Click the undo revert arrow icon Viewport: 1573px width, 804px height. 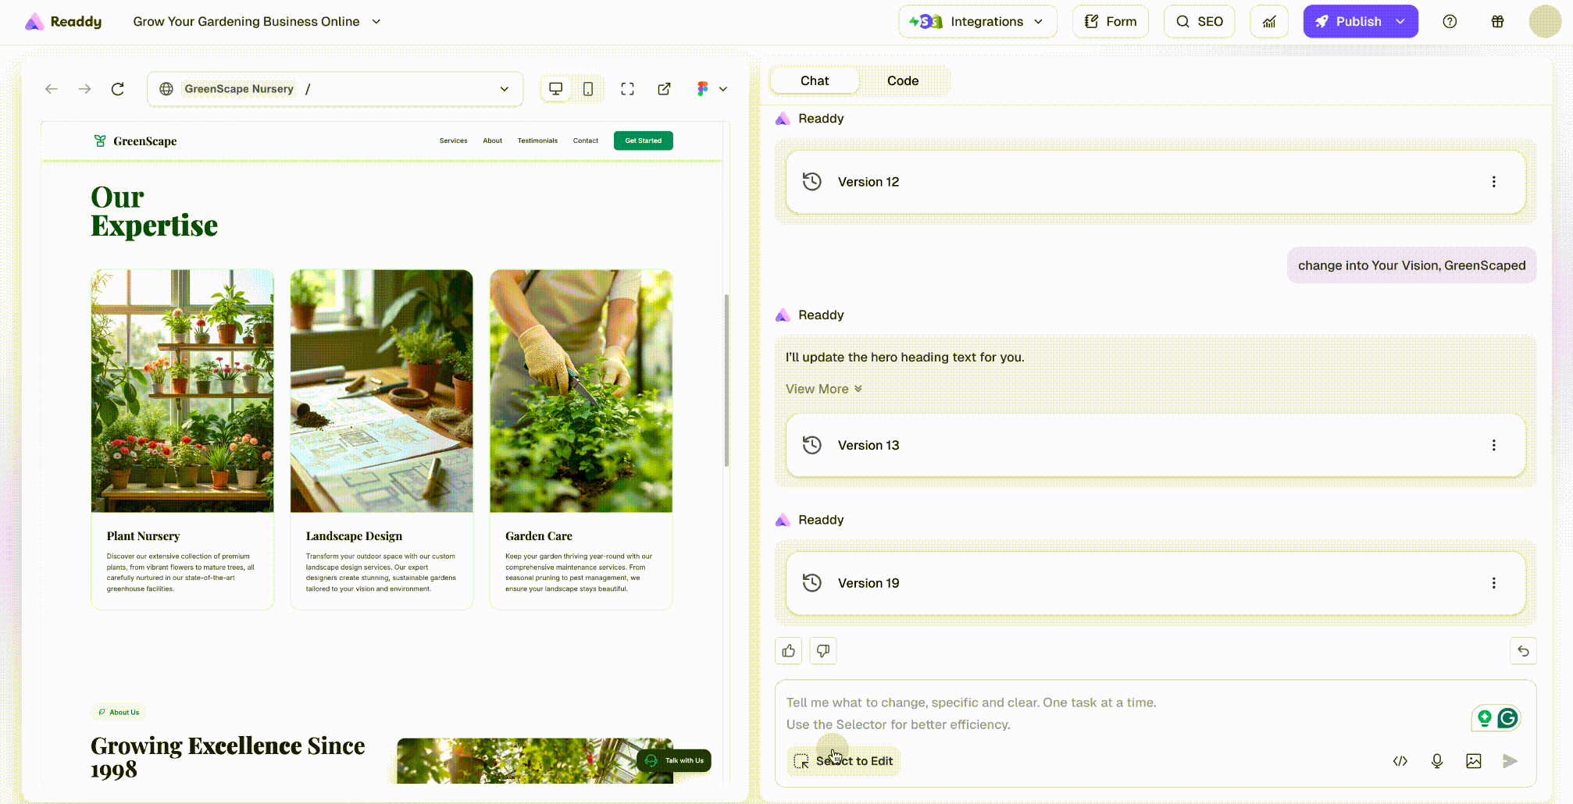[x=1523, y=651]
